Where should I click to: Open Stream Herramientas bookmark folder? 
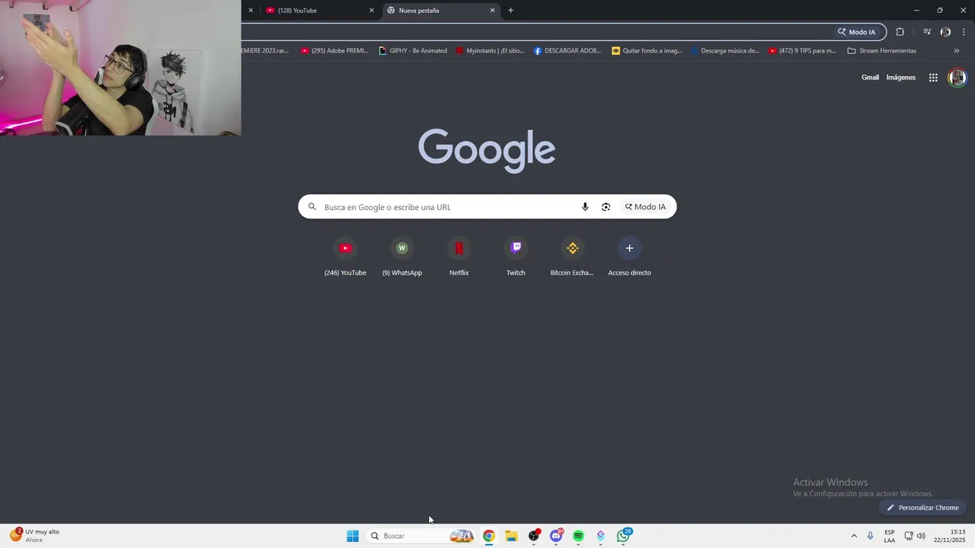coord(882,51)
